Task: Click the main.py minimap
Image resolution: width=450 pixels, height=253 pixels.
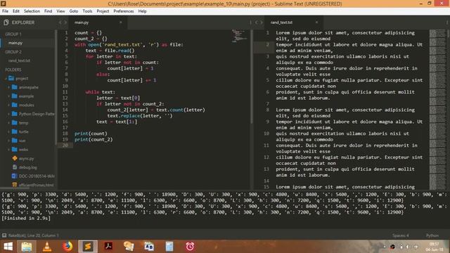Action: click(239, 36)
